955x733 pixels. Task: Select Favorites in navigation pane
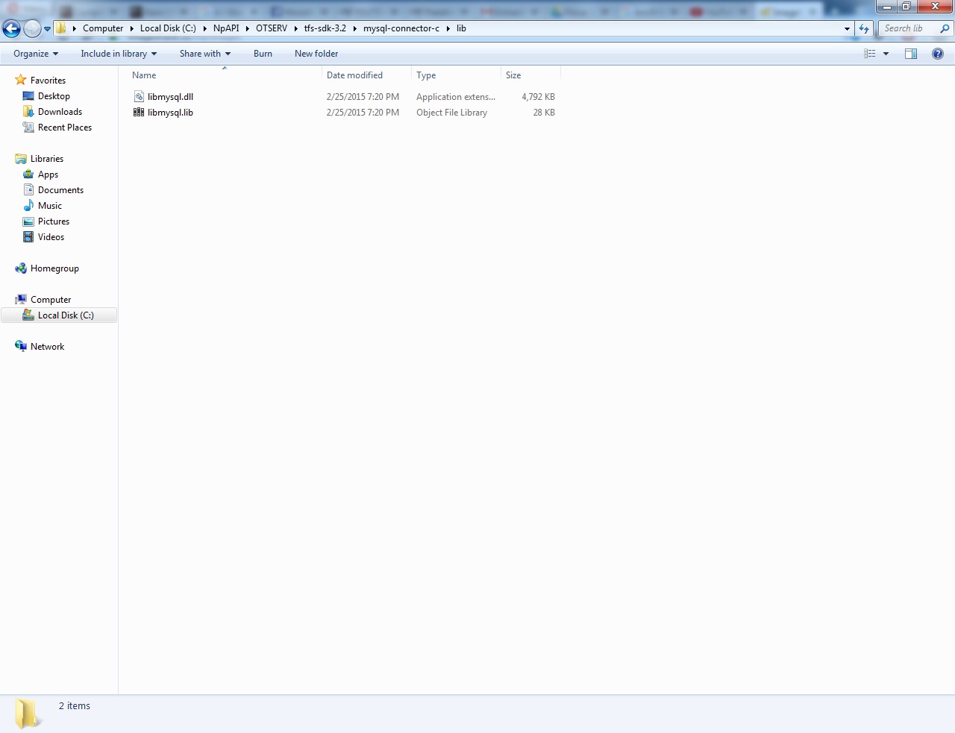click(48, 81)
